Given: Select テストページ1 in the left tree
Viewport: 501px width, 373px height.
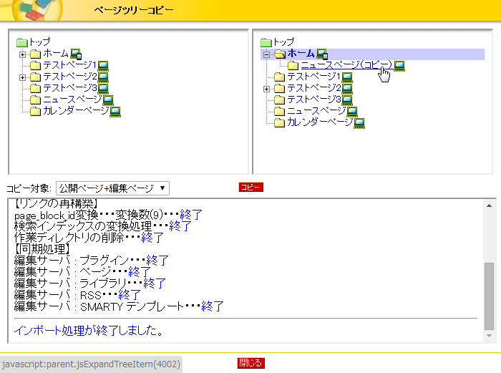Looking at the screenshot, I should [69, 65].
